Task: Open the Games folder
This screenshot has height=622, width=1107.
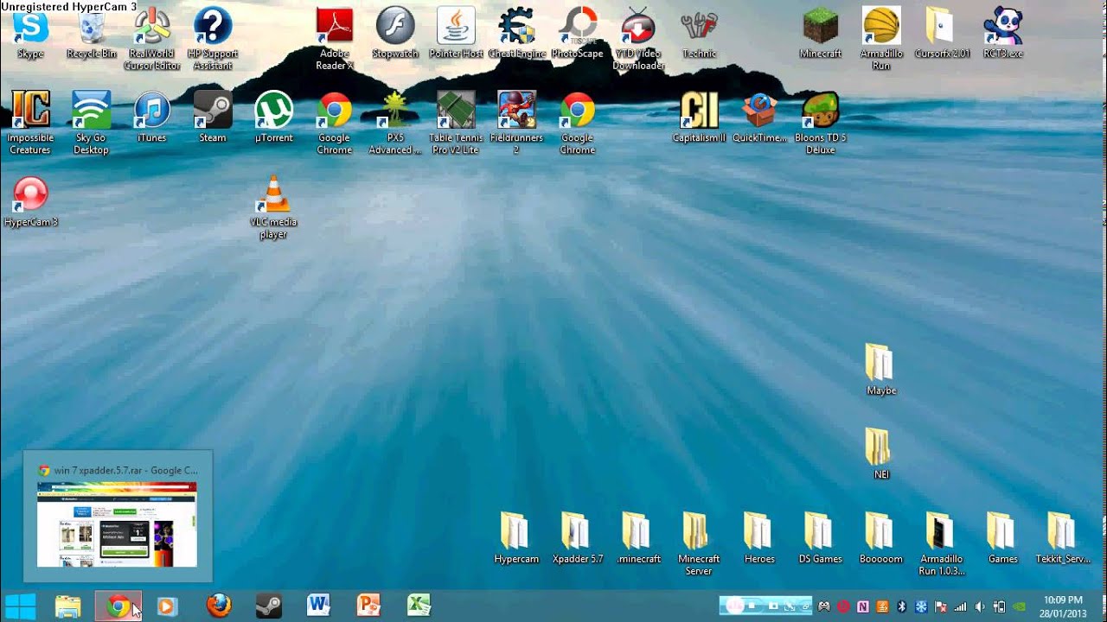Action: click(1003, 537)
